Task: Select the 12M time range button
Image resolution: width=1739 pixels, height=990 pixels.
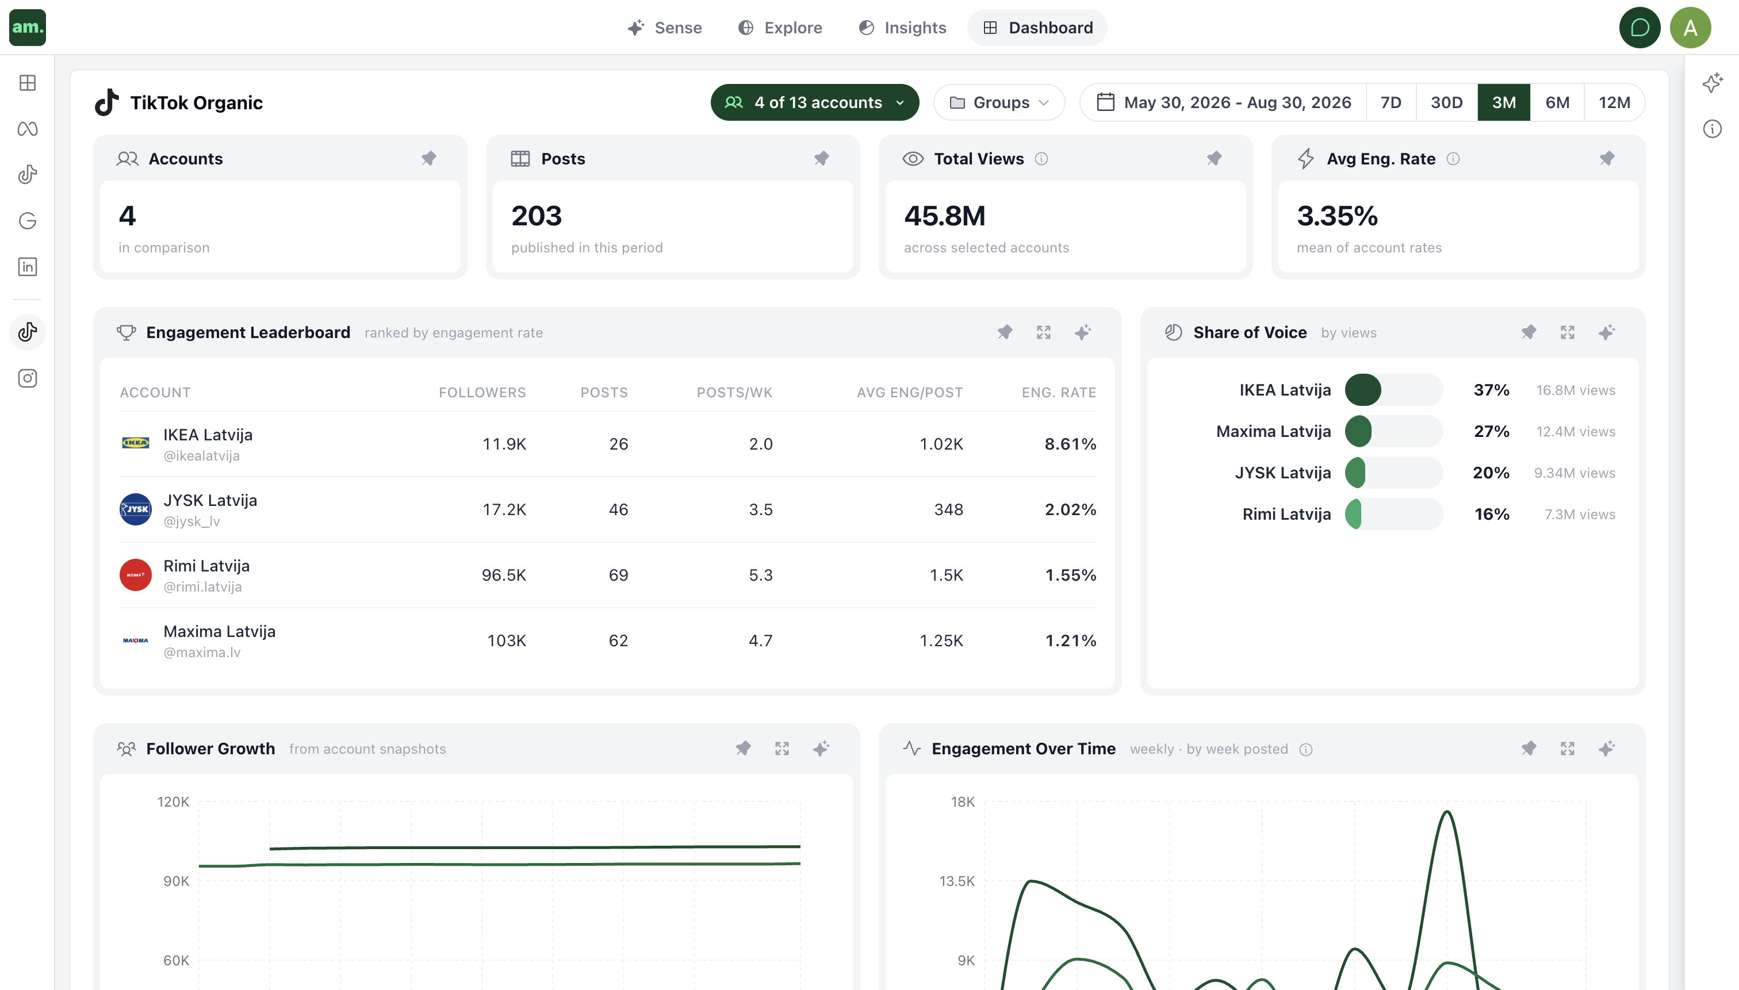Action: [x=1615, y=103]
